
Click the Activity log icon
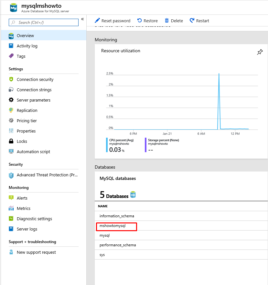point(11,46)
